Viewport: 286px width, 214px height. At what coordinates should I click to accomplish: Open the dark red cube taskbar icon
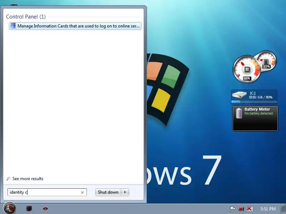(29, 208)
